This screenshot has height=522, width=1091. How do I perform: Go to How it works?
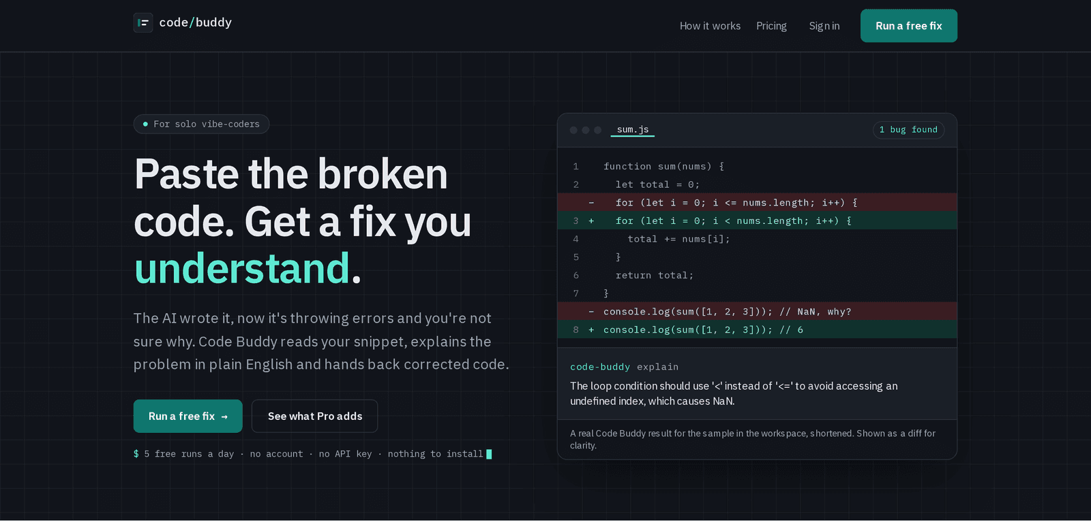point(710,26)
